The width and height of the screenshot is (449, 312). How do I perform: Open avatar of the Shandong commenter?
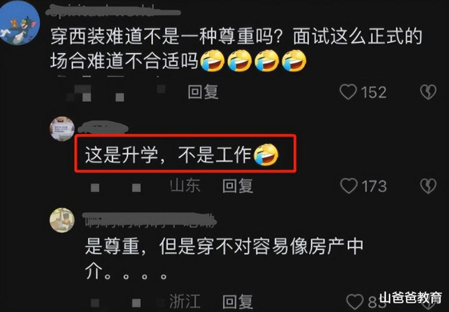click(62, 129)
